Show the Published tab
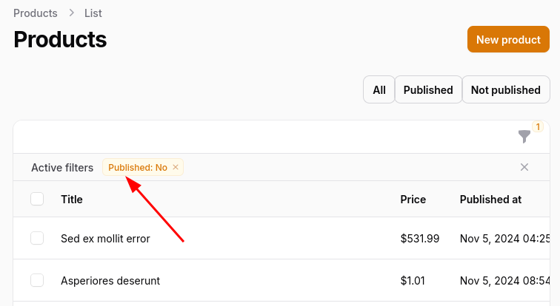 tap(428, 90)
